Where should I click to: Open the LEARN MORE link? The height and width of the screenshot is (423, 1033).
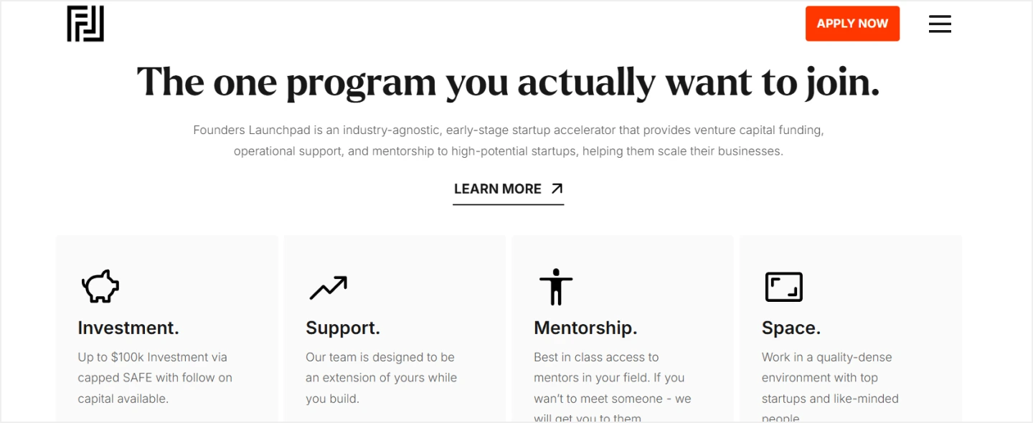(x=497, y=189)
